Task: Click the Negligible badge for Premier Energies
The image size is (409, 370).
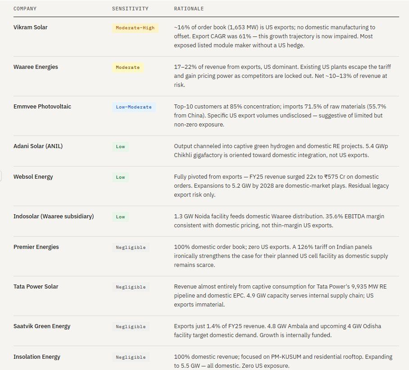Action: coord(131,248)
